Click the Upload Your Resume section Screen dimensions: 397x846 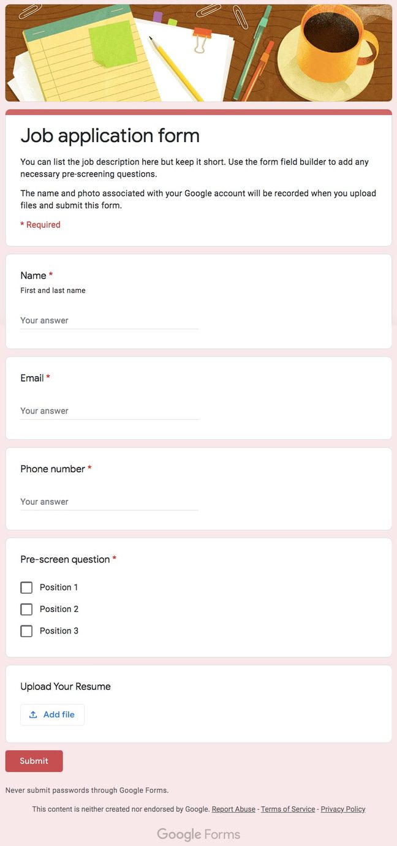click(66, 686)
